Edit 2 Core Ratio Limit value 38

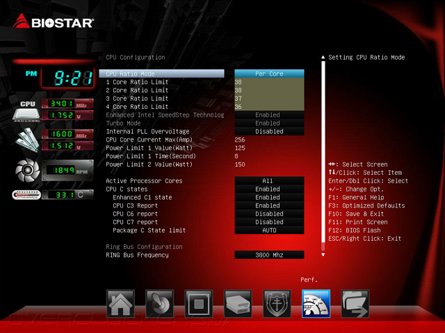pos(269,90)
